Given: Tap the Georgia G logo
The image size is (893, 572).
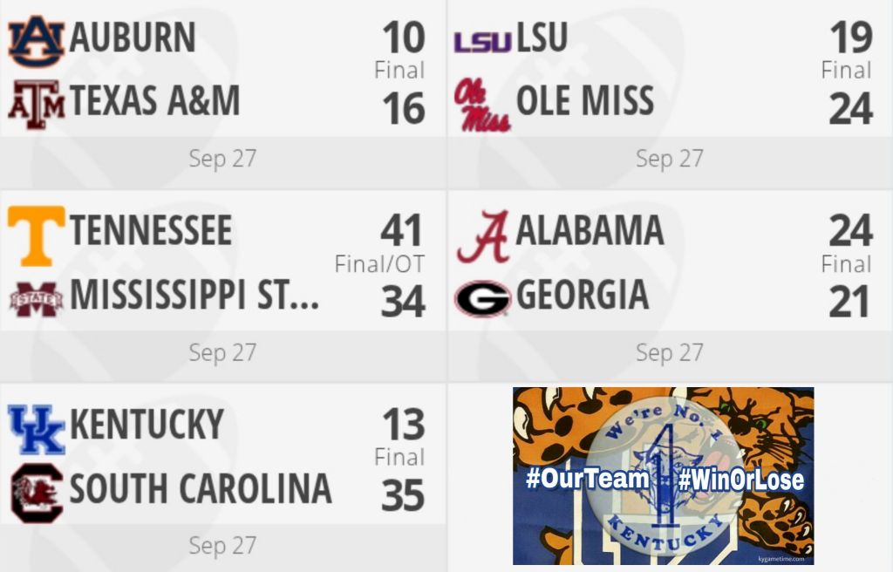Looking at the screenshot, I should [x=482, y=299].
